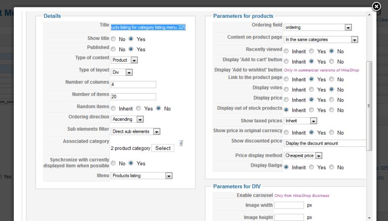Click the modal's vertical scrollbar
Viewport: 388px width, 221px height.
[x=370, y=106]
